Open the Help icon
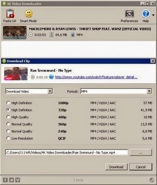Viewport: 157px width, 185px height. click(146, 13)
